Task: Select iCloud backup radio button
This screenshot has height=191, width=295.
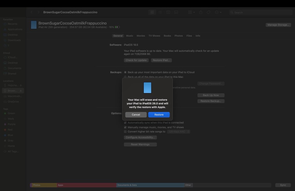Action: pos(125,72)
